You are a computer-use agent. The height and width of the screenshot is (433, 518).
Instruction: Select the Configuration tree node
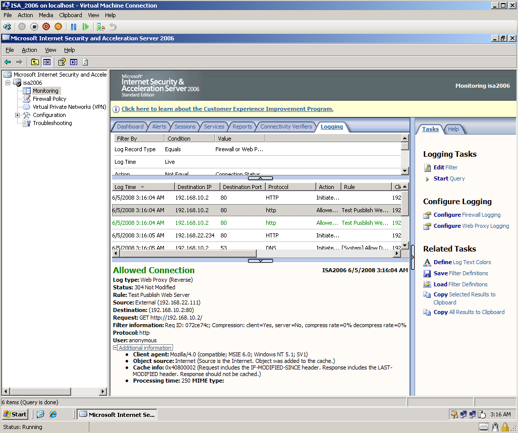(49, 115)
